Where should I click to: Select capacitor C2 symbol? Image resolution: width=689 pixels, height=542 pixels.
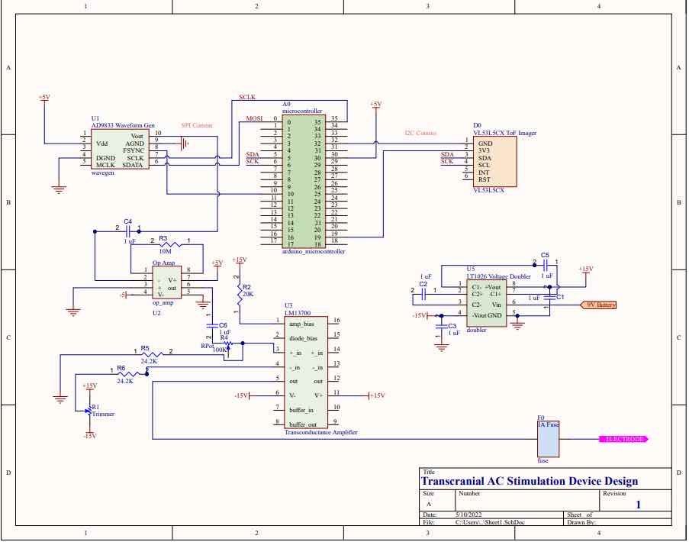(x=423, y=295)
